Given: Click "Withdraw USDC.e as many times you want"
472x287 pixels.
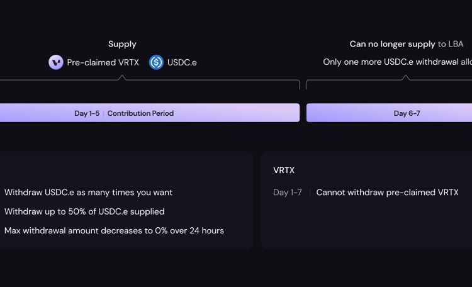Looking at the screenshot, I should [x=88, y=193].
